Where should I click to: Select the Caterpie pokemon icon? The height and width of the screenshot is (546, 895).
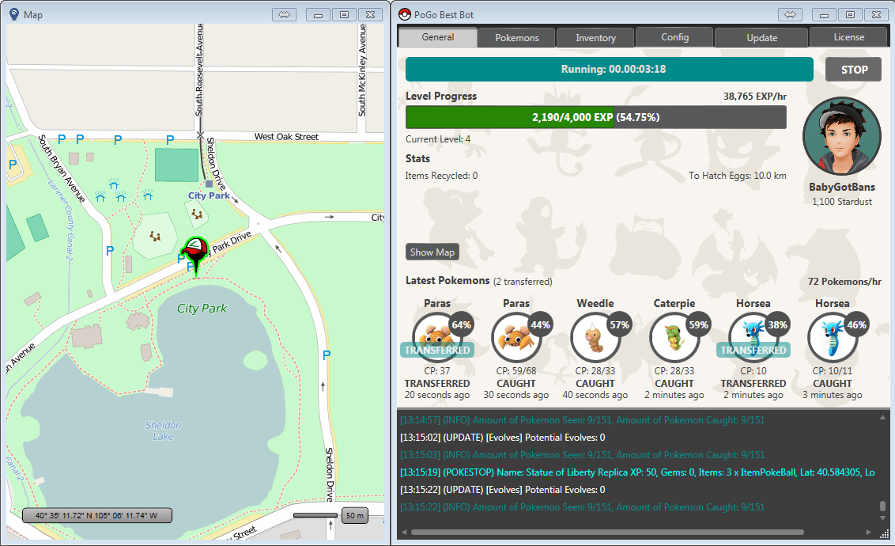coord(674,336)
